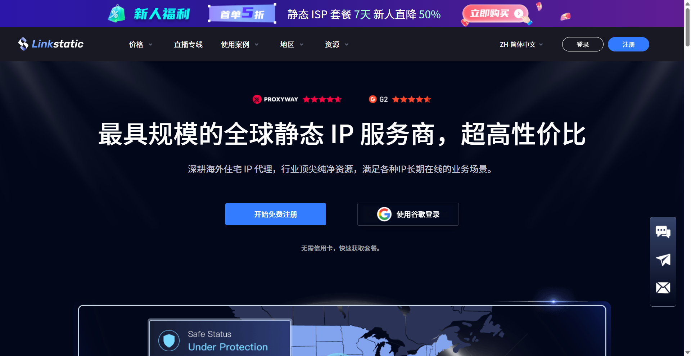The image size is (691, 356).
Task: Click the 使用谷歌登录 button
Action: click(408, 214)
